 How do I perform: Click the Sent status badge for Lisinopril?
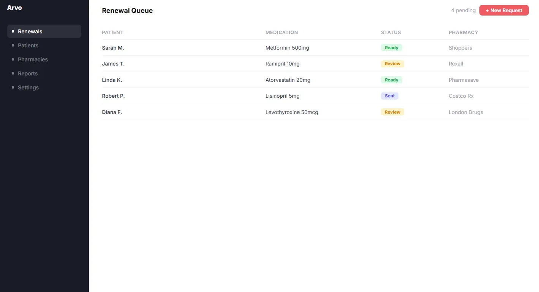coord(390,96)
